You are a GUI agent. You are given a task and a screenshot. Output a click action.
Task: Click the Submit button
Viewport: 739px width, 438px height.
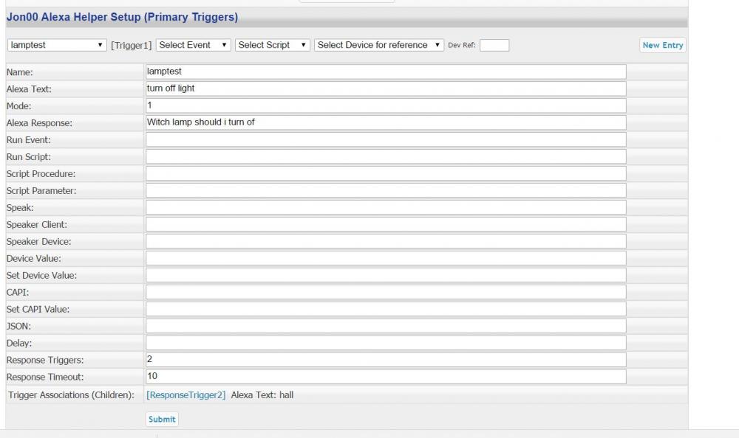click(162, 419)
